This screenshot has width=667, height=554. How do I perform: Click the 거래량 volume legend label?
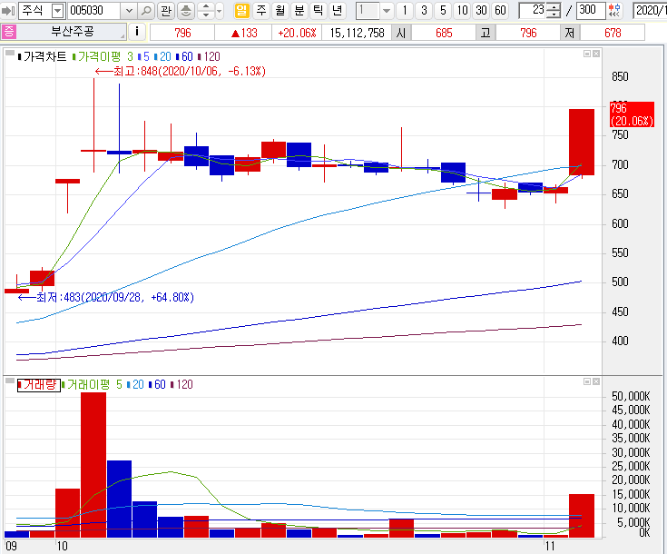pos(39,385)
